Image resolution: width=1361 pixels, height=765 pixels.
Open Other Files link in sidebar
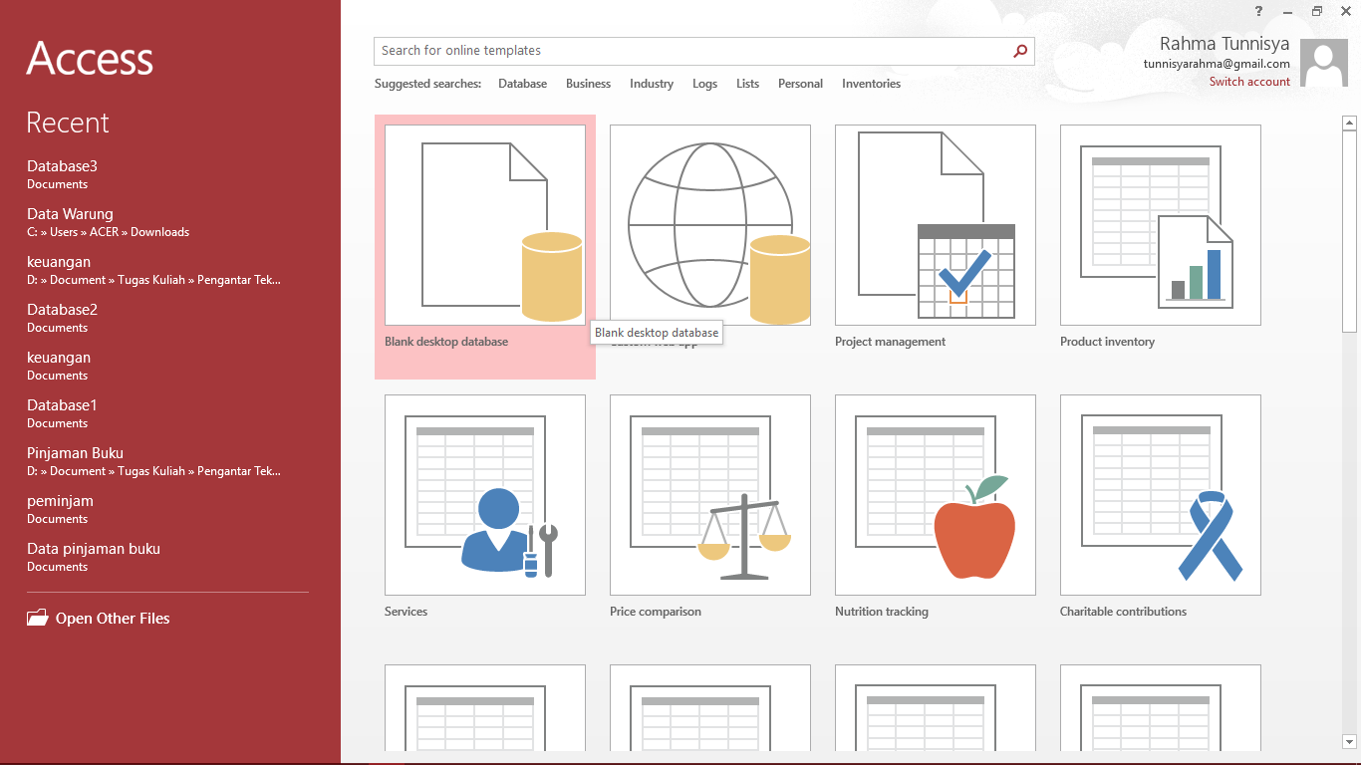(113, 619)
